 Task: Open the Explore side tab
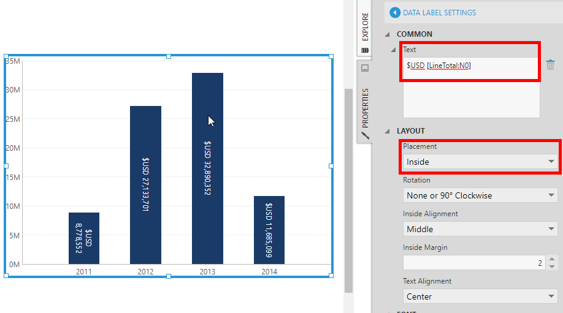364,29
